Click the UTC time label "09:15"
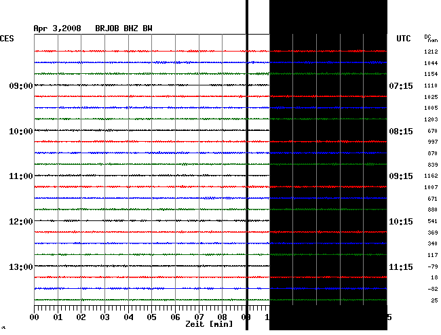This screenshot has width=441, height=335. pyautogui.click(x=401, y=176)
